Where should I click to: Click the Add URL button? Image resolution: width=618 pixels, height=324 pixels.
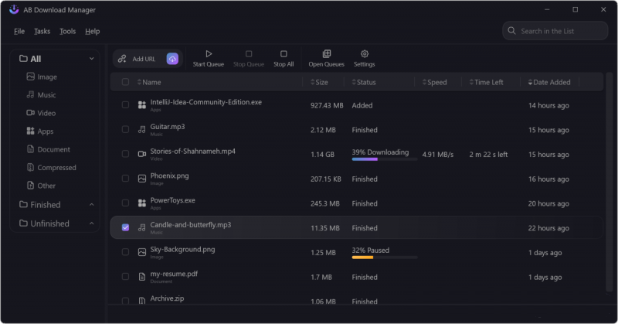pyautogui.click(x=137, y=59)
